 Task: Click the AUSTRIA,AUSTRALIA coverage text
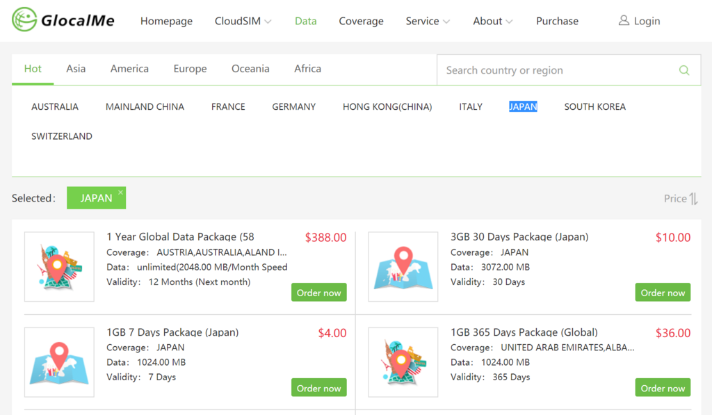(222, 252)
